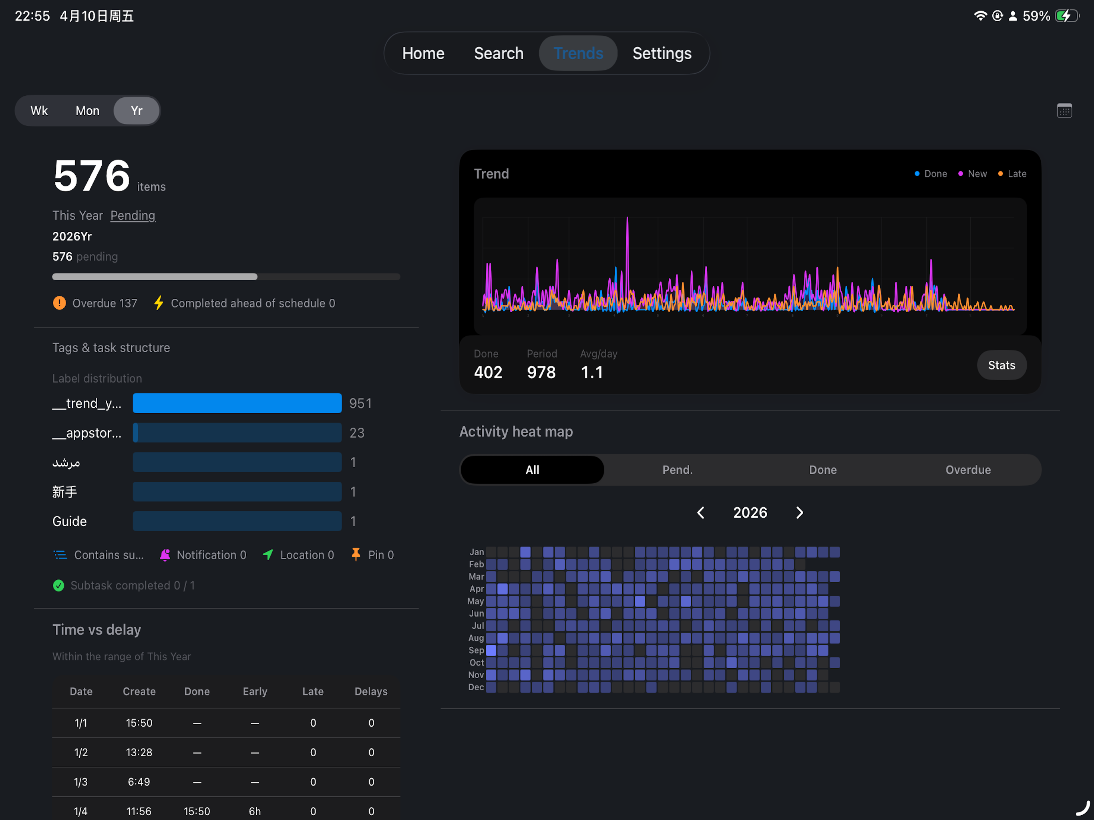1094x820 pixels.
Task: Tap the Wi-Fi status icon
Action: pos(980,16)
